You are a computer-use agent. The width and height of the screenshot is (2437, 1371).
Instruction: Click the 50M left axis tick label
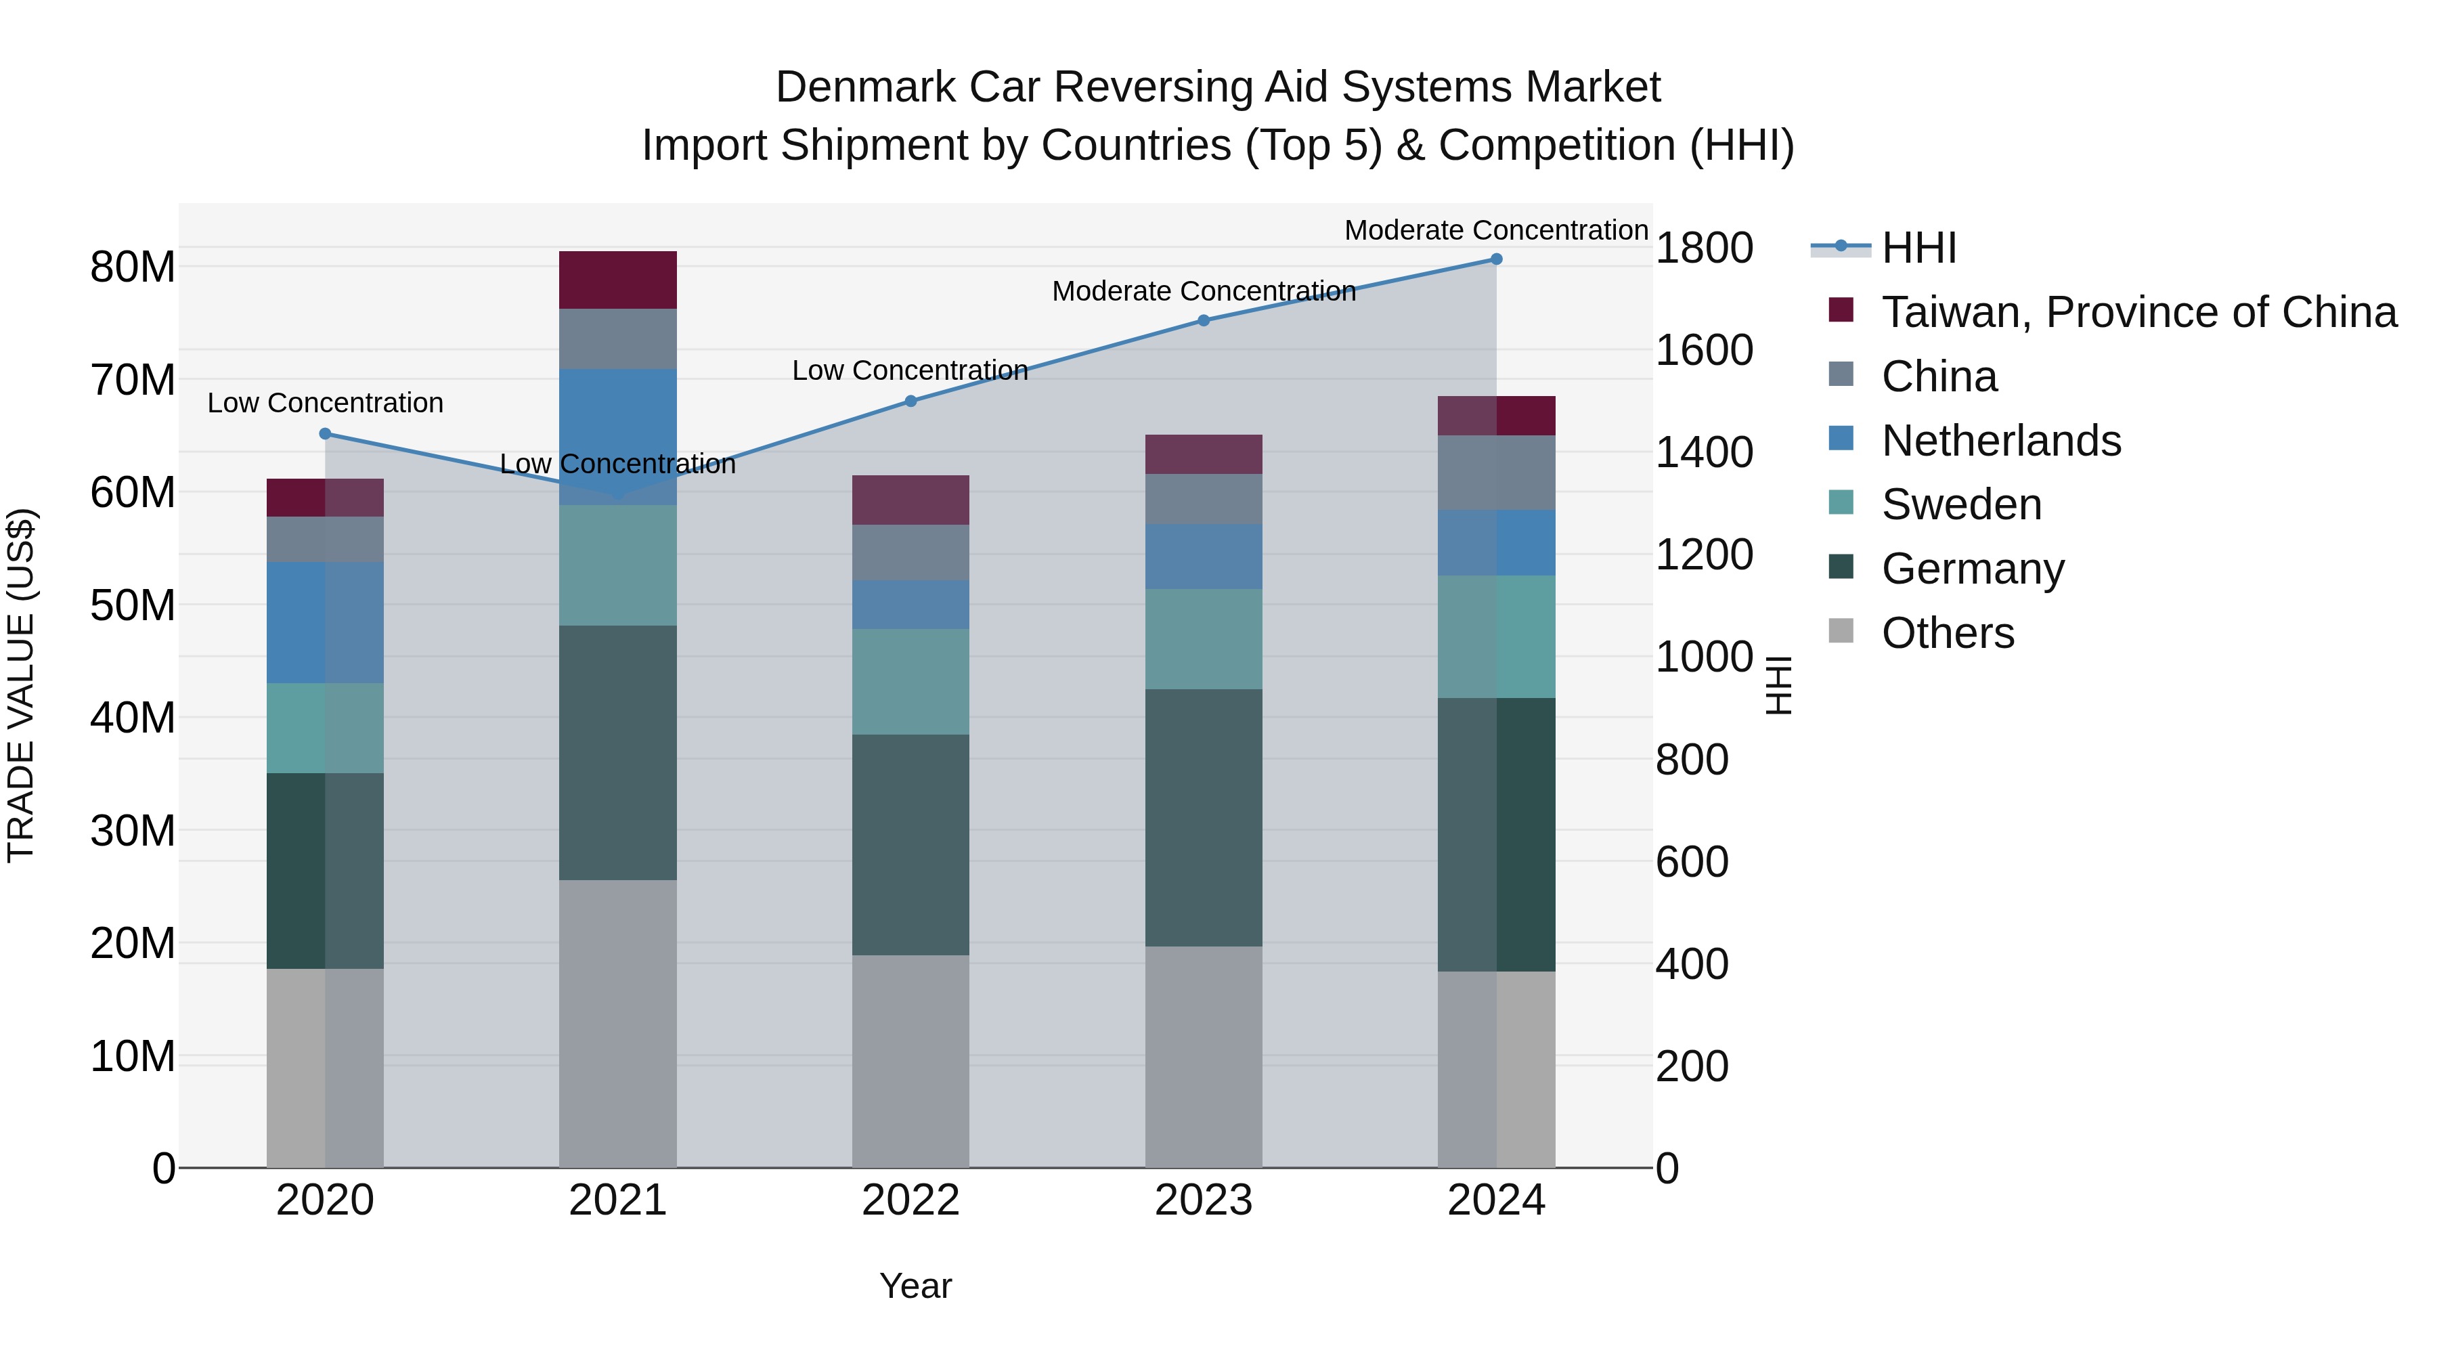133,605
